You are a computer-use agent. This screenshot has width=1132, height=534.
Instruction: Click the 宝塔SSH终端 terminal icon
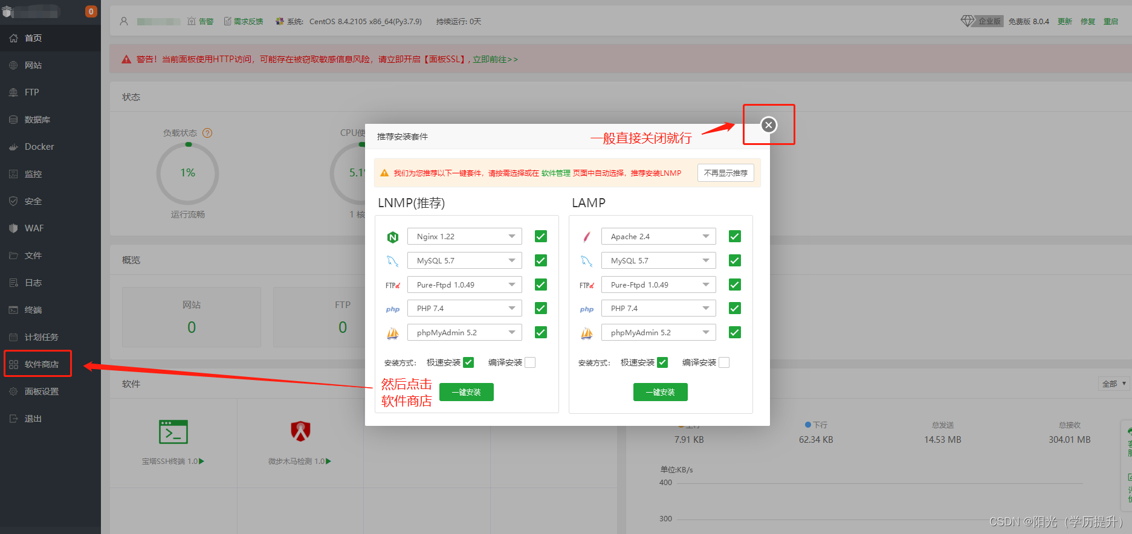coord(173,432)
